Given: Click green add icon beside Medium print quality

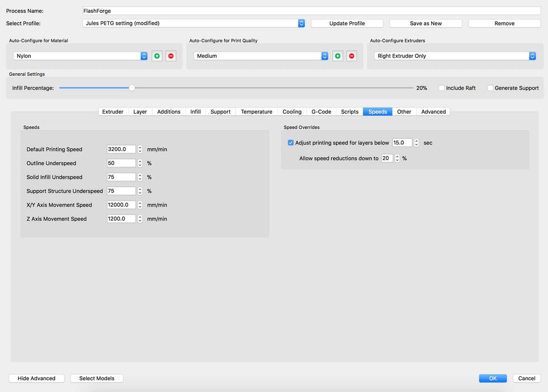Looking at the screenshot, I should point(338,56).
